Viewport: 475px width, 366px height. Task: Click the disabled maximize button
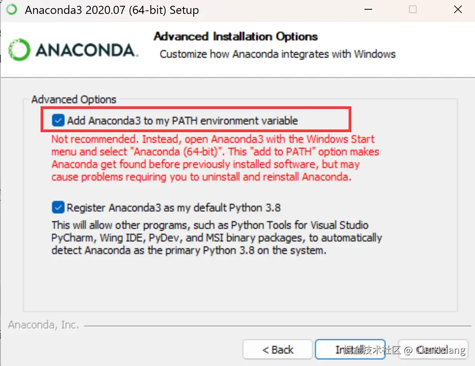pyautogui.click(x=413, y=10)
